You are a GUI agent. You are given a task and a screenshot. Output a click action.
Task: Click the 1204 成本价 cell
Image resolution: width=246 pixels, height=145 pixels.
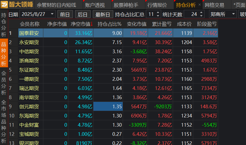tap(183, 42)
